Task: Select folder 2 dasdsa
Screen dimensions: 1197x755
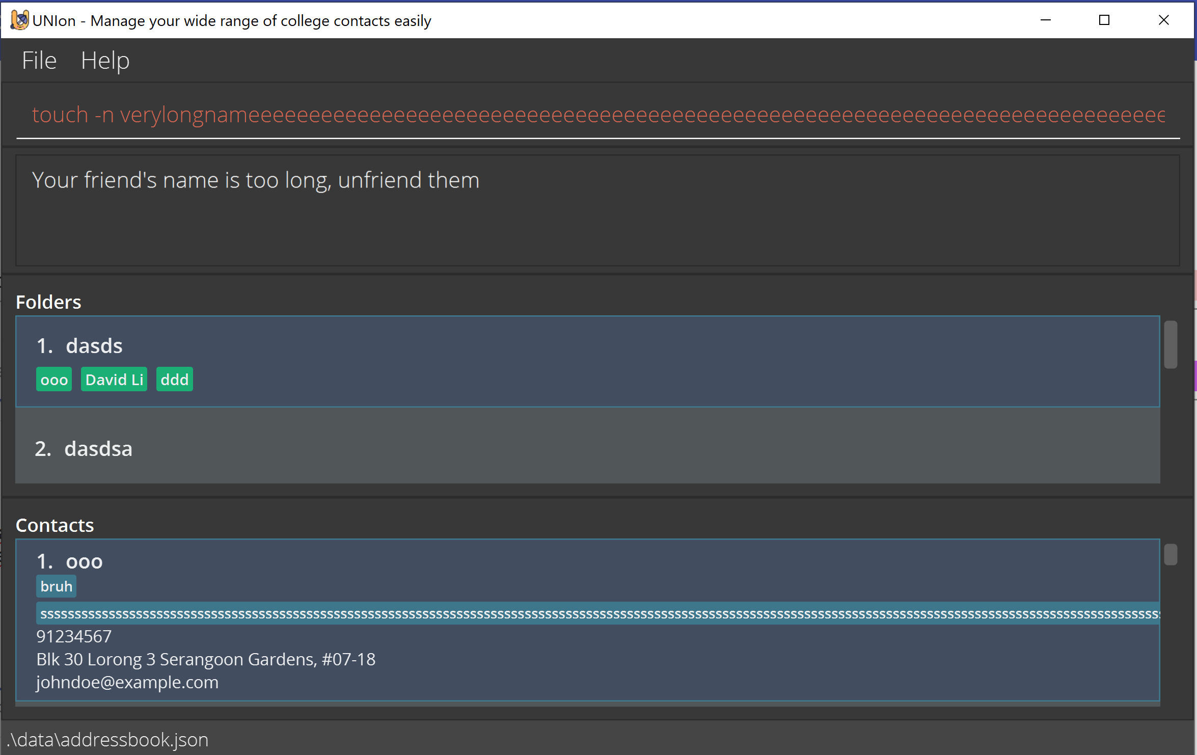Action: (x=98, y=449)
